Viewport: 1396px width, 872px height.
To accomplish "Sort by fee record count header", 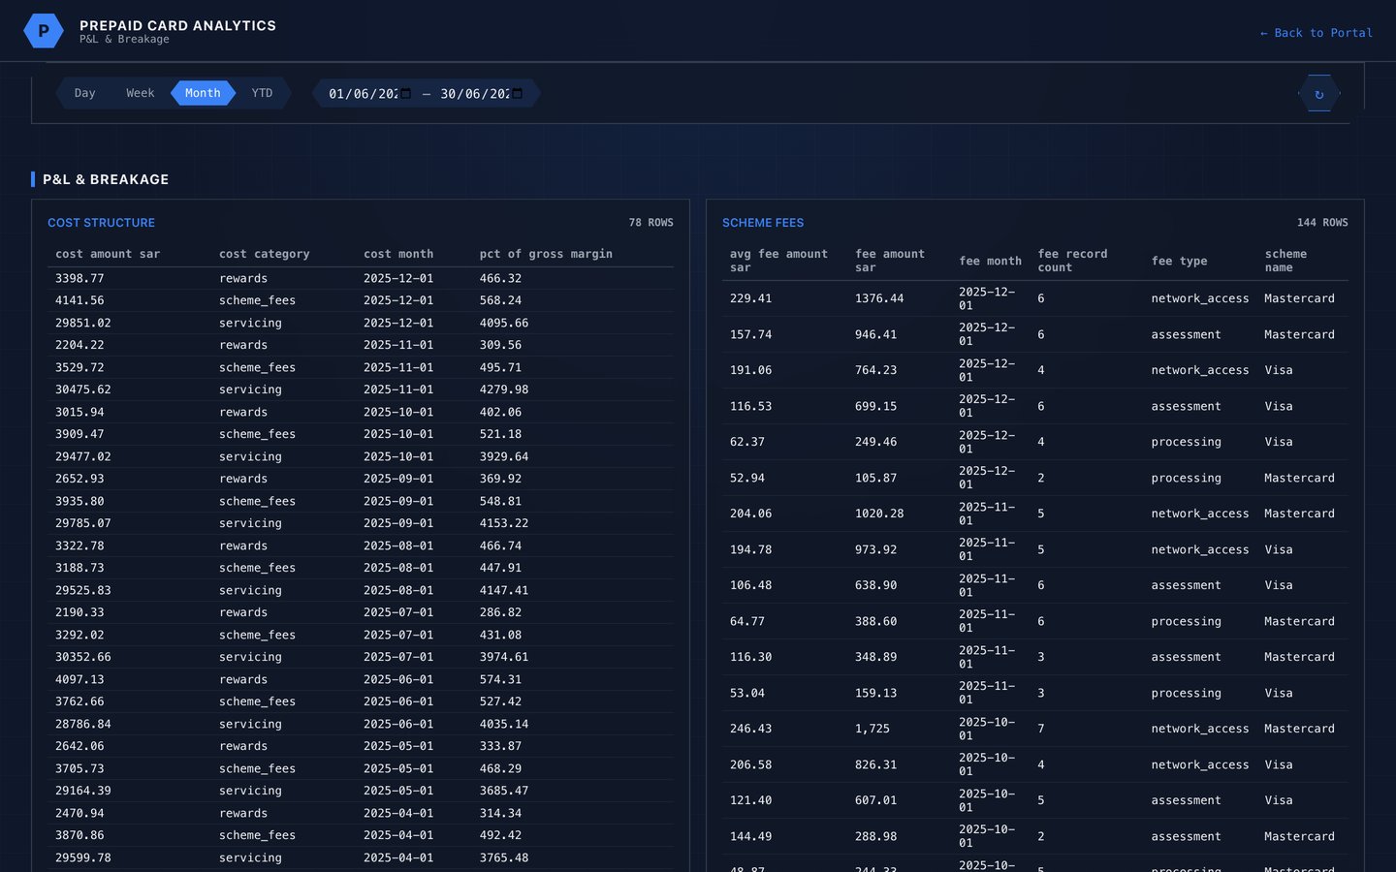I will (x=1072, y=261).
